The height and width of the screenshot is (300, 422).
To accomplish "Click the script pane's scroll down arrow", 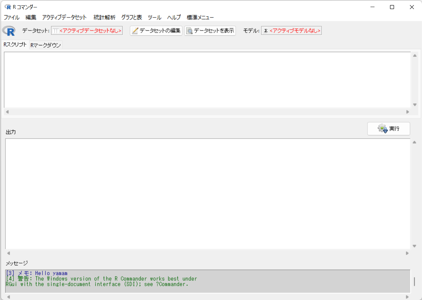I will [415, 105].
